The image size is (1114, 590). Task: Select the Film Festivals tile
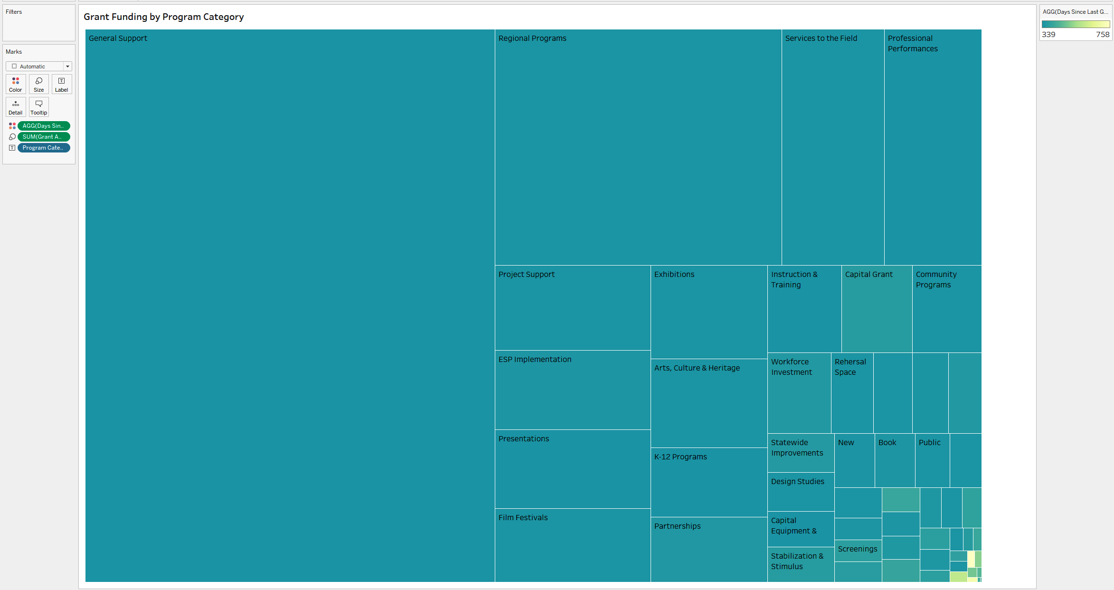pos(573,545)
